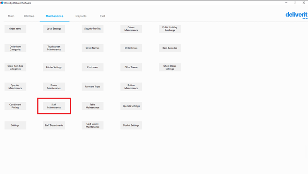Click the Customers button

point(93,67)
